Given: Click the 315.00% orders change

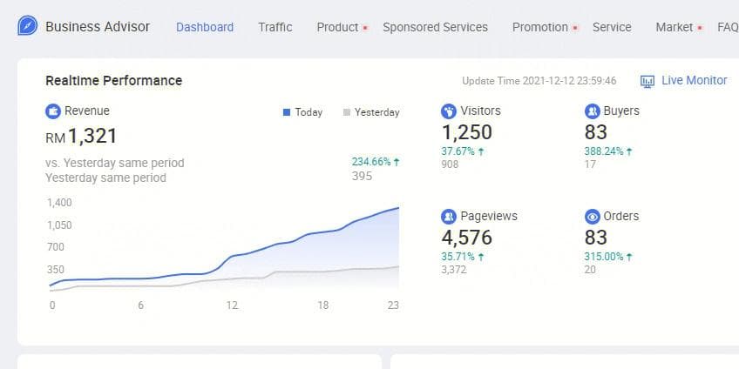Looking at the screenshot, I should click(604, 257).
